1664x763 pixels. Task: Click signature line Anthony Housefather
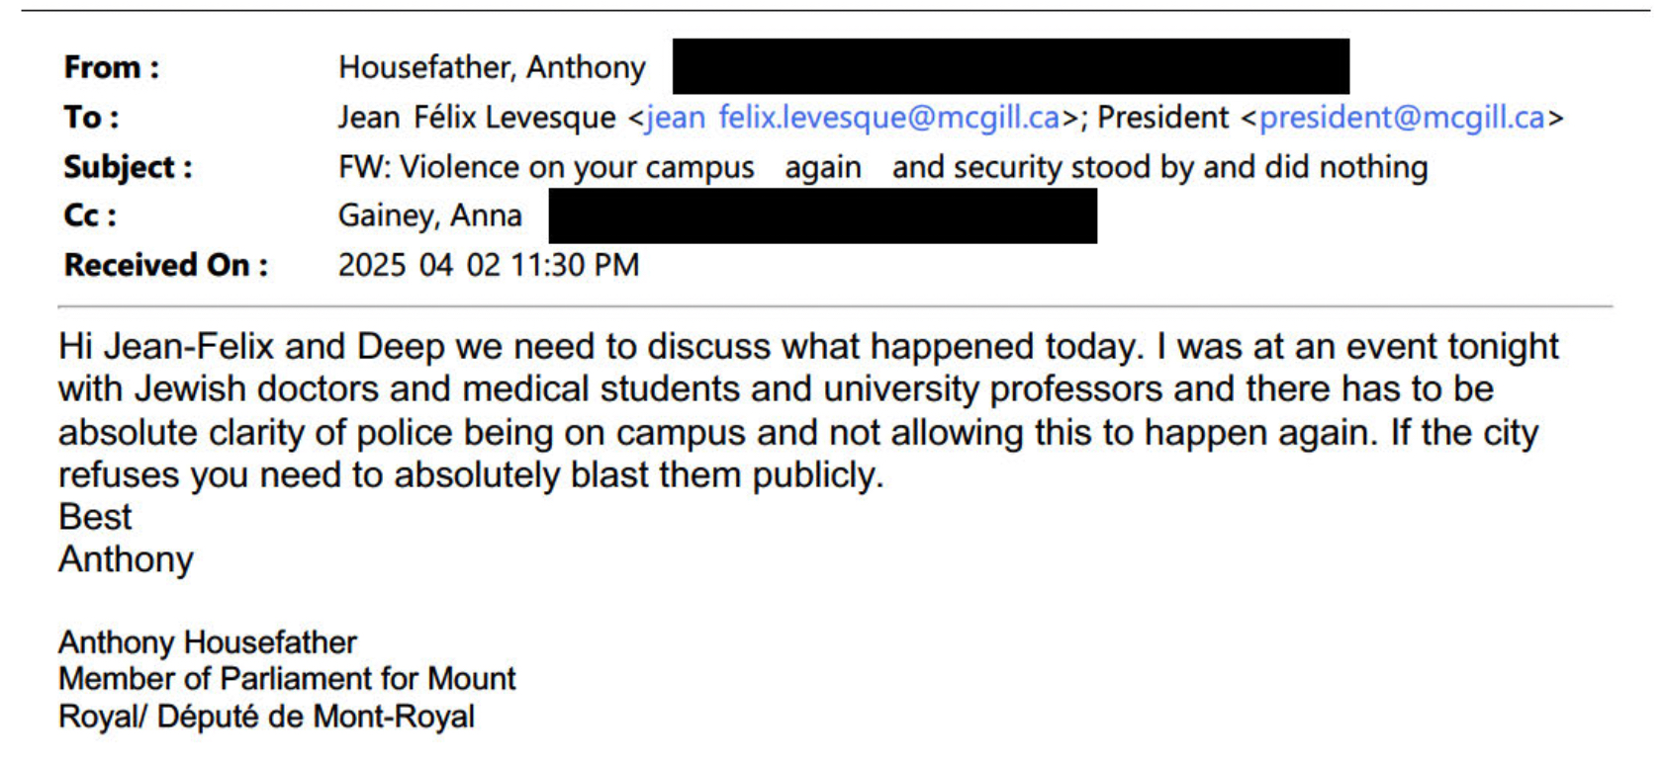[207, 642]
